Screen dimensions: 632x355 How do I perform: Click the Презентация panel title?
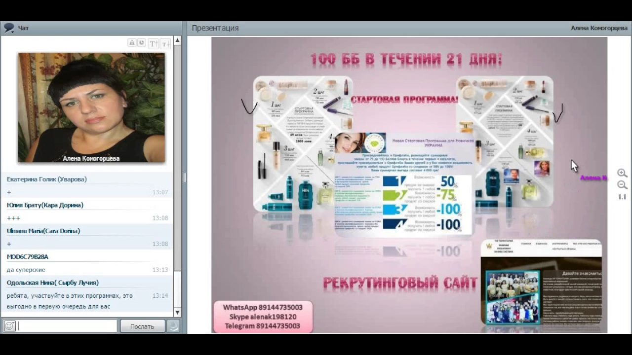(x=215, y=28)
